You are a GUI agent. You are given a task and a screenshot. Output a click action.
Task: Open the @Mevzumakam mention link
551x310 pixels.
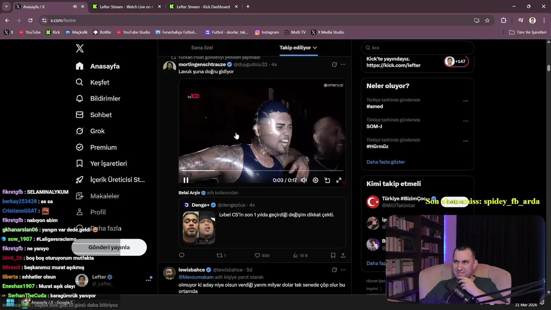[196, 277]
